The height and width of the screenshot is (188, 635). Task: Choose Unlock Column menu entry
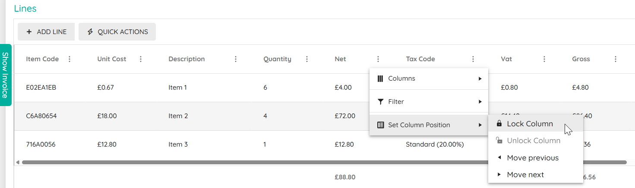[x=535, y=141]
